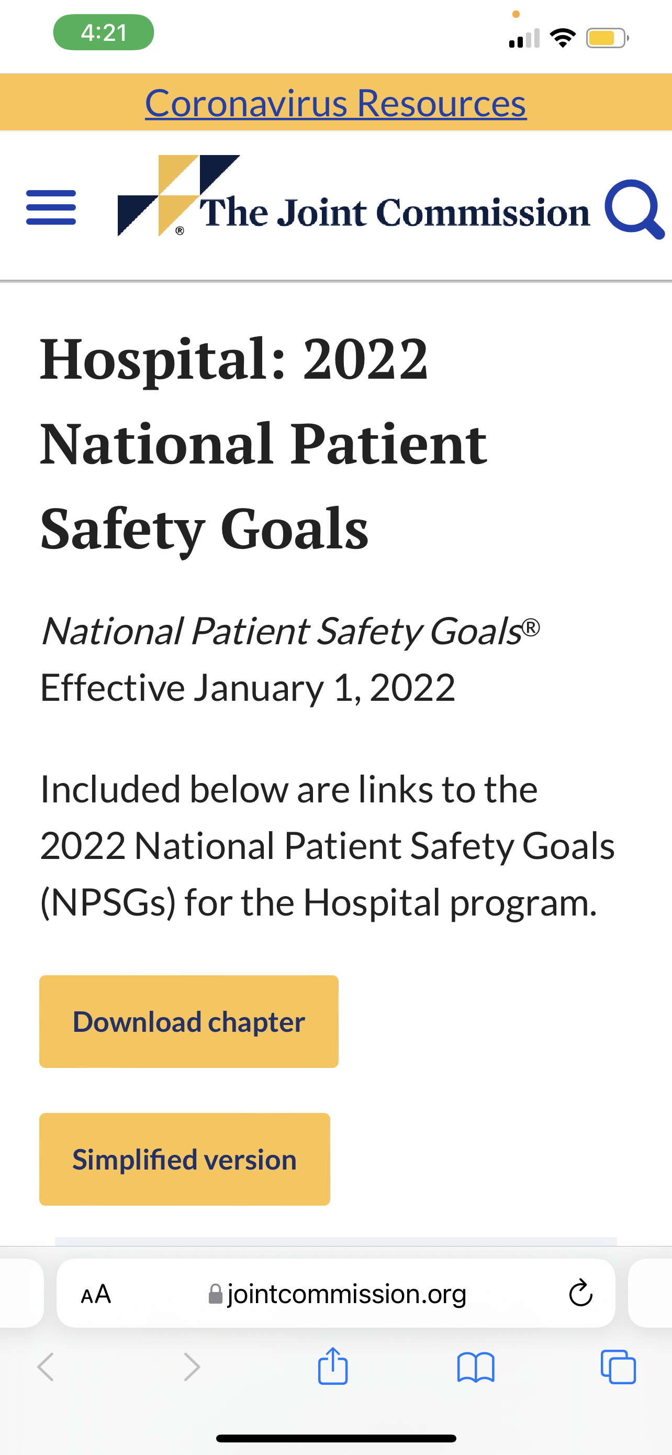Open the Safari tabs overview icon
The image size is (672, 1455).
click(619, 1367)
